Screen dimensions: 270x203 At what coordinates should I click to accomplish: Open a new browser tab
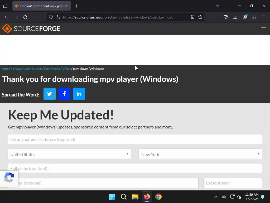click(76, 6)
